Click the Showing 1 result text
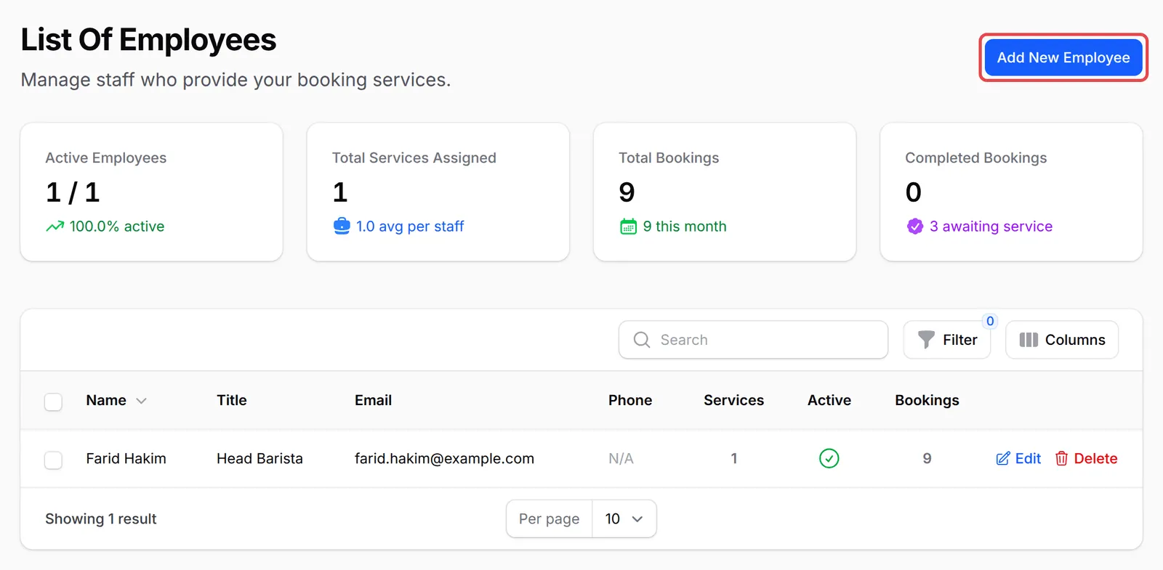The image size is (1163, 570). pos(101,518)
